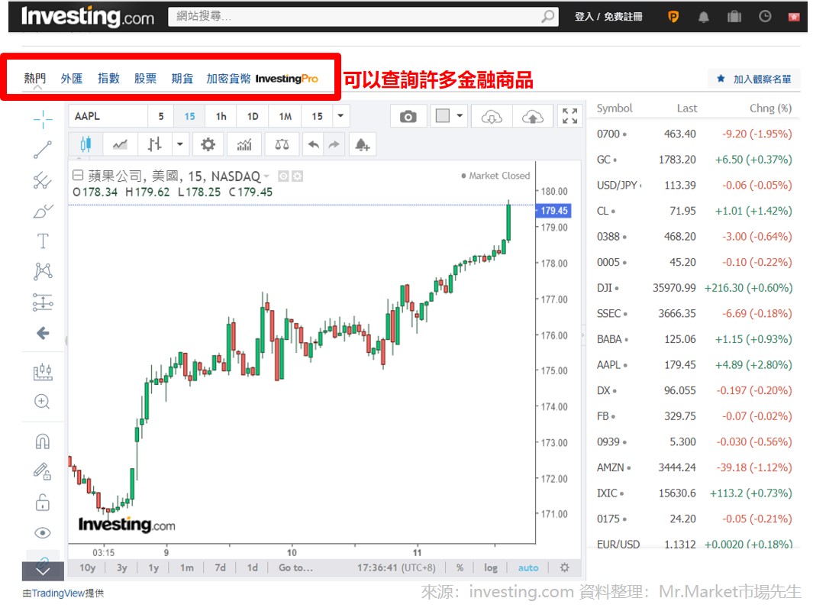Screen dimensions: 813x611
Task: Open the clock history icon
Action: (x=765, y=16)
